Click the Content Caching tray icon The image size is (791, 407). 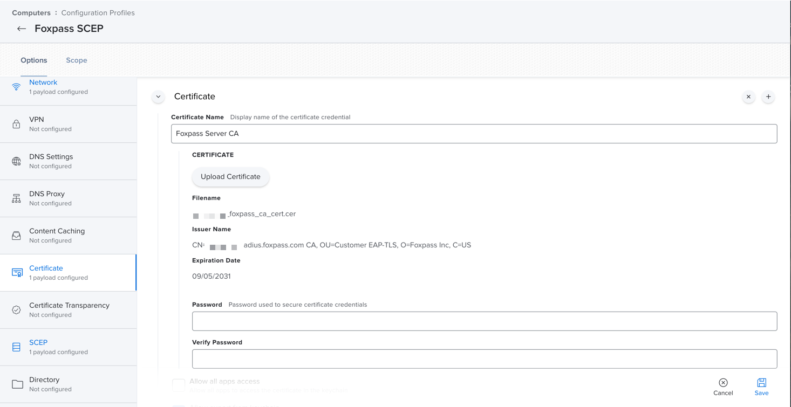[16, 236]
